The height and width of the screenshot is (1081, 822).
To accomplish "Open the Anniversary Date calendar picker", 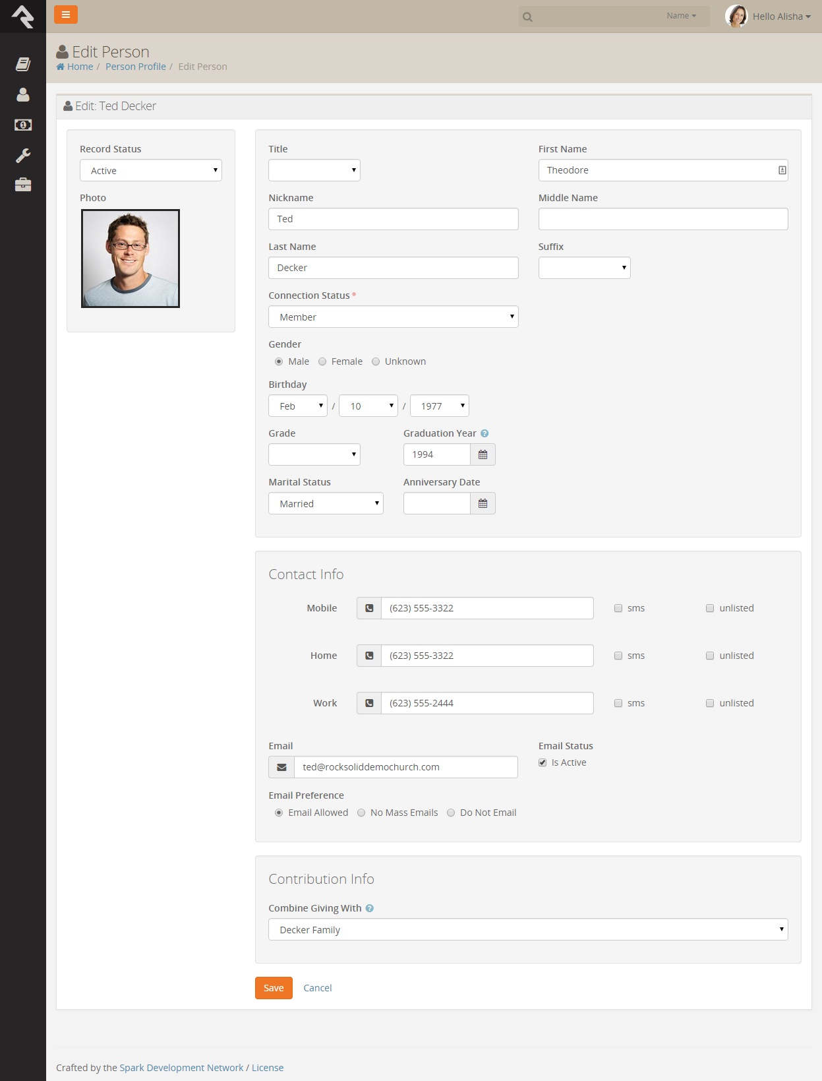I will click(483, 503).
